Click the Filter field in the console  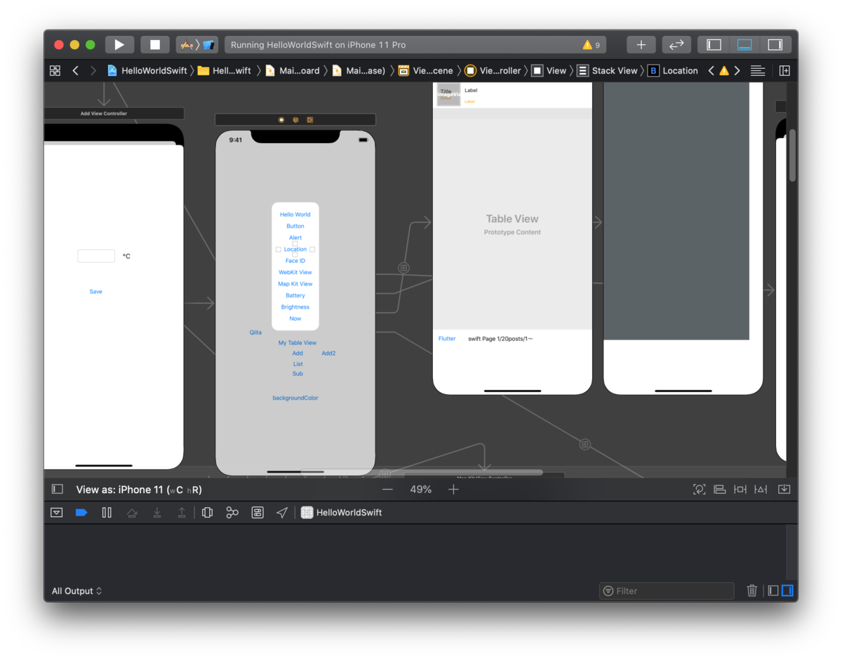(x=665, y=591)
